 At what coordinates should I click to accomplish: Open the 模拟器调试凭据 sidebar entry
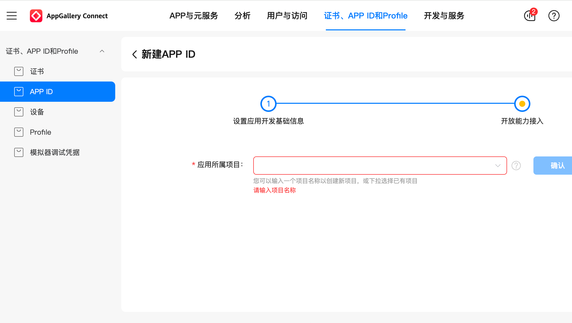[x=54, y=152]
